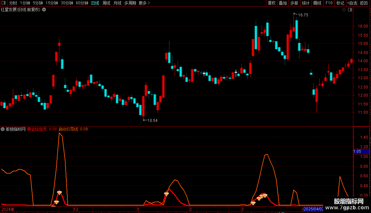Add stock via +自选 button
This screenshot has height=213, width=371.
coord(352,3)
